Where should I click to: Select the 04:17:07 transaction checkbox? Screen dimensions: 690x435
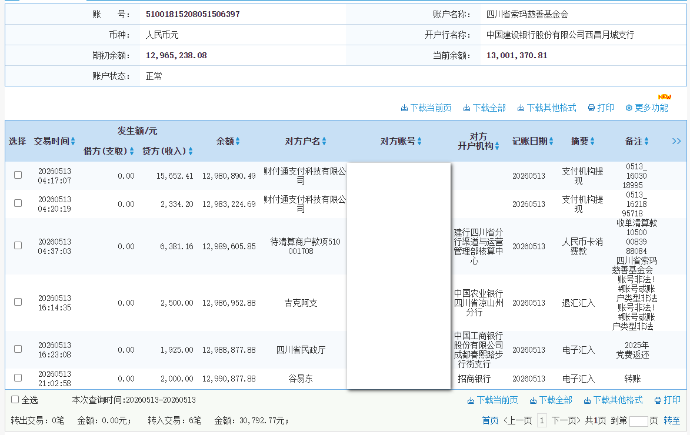pos(18,175)
